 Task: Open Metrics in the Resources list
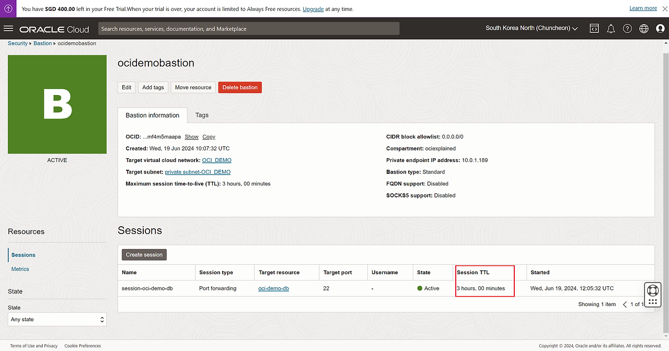tap(20, 269)
